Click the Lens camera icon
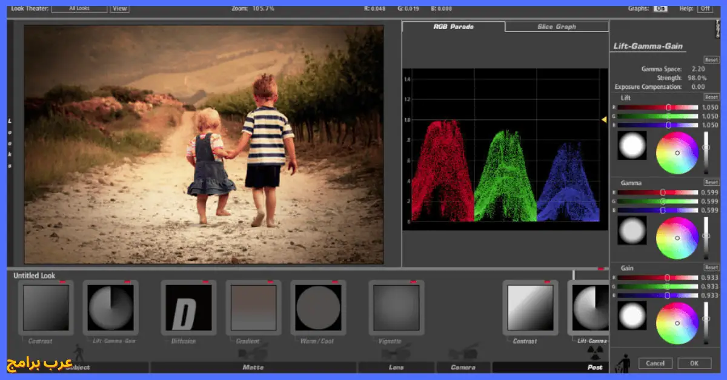Image resolution: width=727 pixels, height=380 pixels. tap(396, 352)
